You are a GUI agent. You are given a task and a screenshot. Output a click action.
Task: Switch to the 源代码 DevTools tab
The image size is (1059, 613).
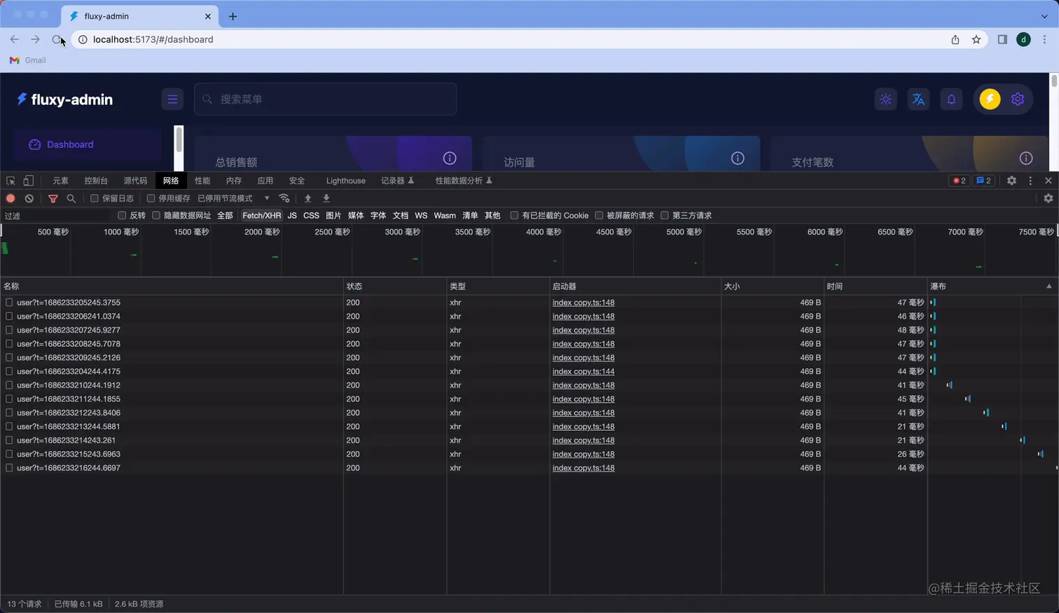135,181
